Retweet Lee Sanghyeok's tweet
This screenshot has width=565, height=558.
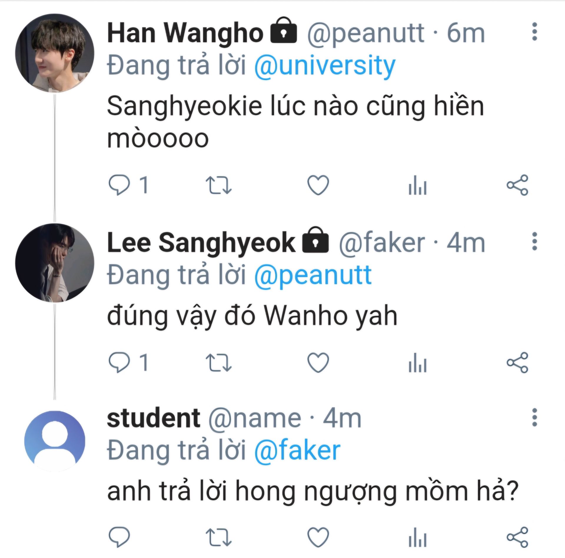(x=218, y=363)
